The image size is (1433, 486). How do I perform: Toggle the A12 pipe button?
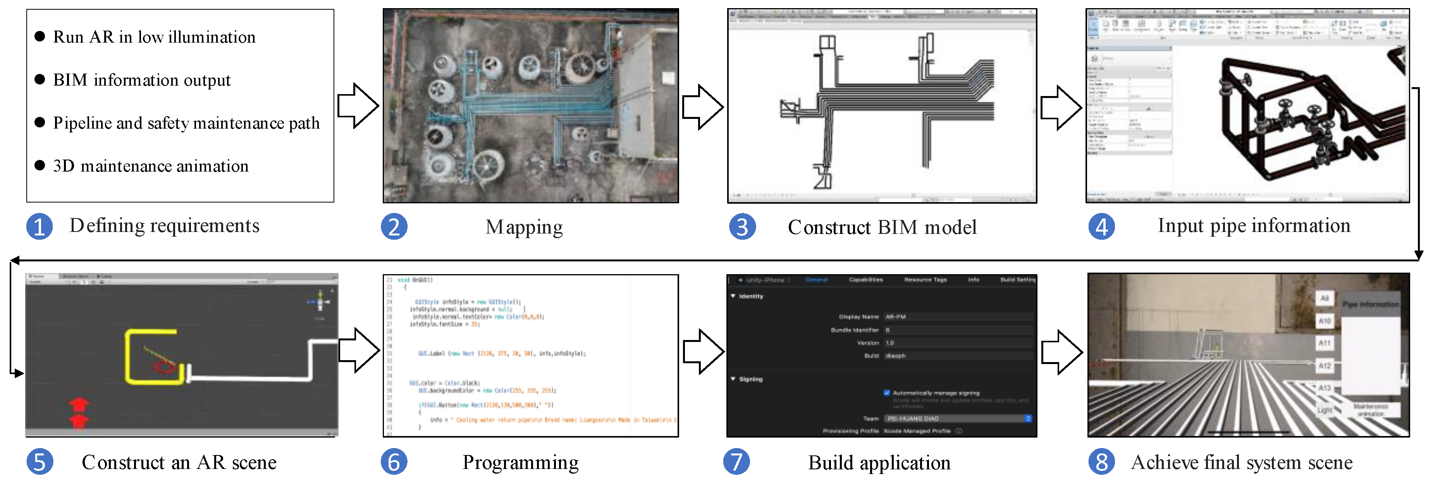(x=1325, y=366)
